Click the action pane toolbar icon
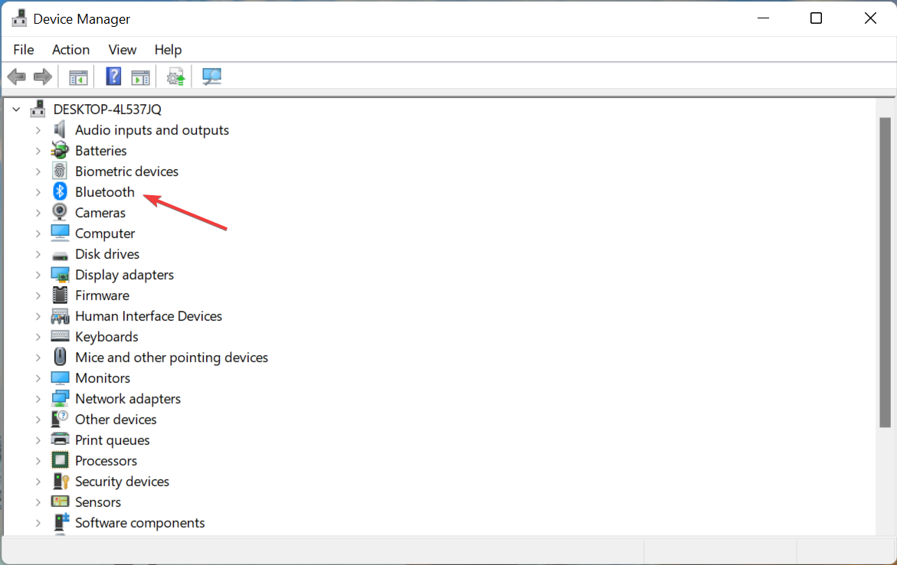Viewport: 897px width, 565px height. [x=140, y=77]
